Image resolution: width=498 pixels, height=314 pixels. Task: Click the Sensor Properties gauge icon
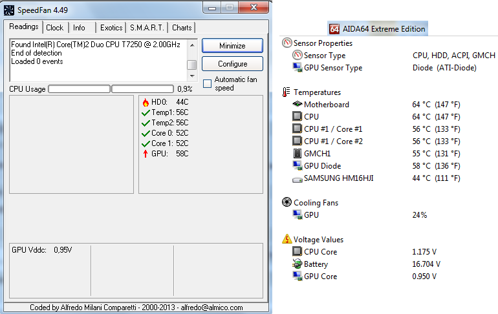[x=287, y=43]
